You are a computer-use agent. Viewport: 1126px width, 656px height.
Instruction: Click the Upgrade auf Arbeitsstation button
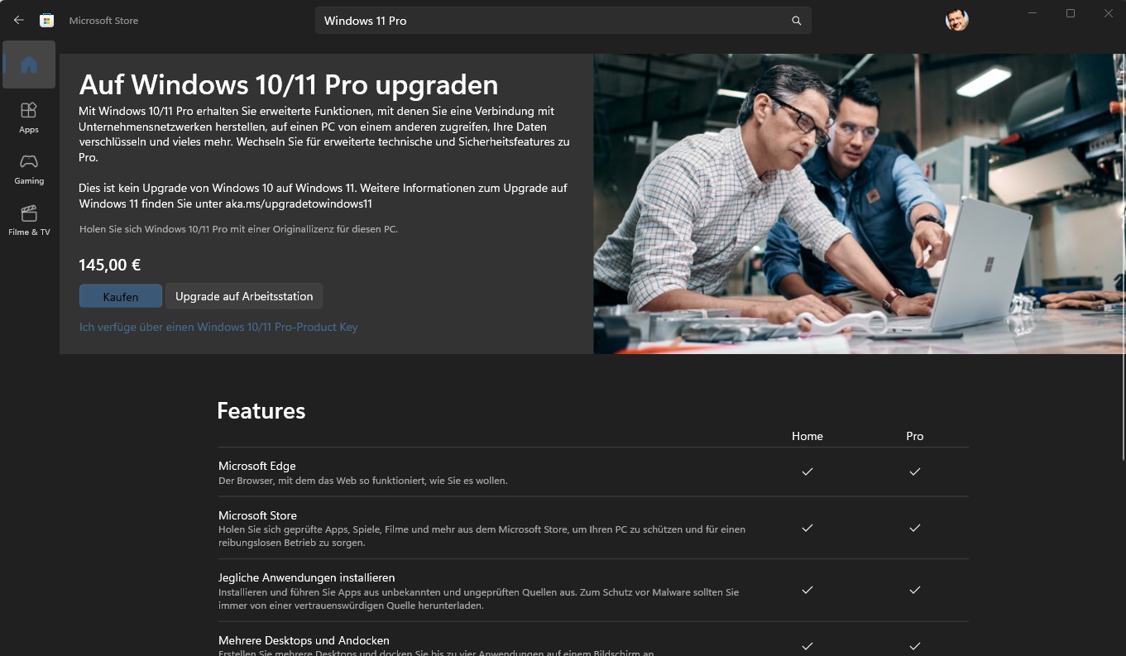pyautogui.click(x=243, y=295)
